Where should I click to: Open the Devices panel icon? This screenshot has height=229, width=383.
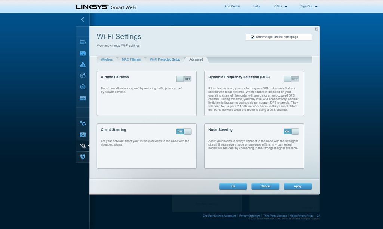coord(83,42)
